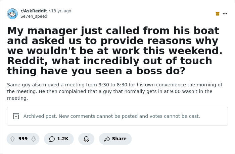
Task: Open the three-dot post options menu
Action: click(x=225, y=14)
